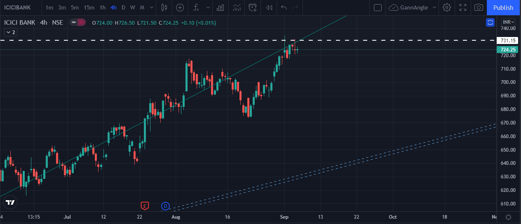This screenshot has height=224, width=521.
Task: Select the 15m timeframe
Action: (x=89, y=7)
